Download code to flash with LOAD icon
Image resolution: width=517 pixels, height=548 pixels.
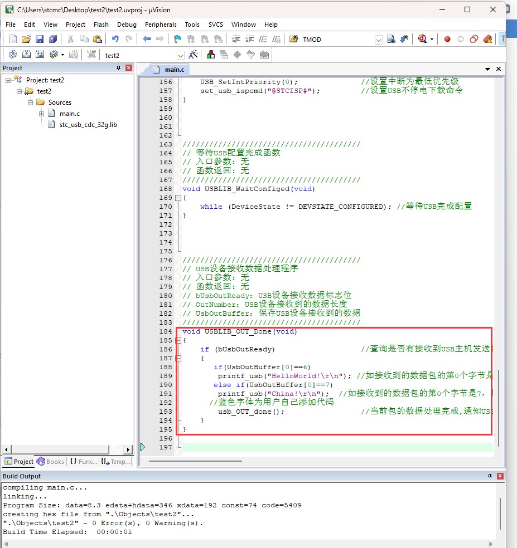(91, 55)
